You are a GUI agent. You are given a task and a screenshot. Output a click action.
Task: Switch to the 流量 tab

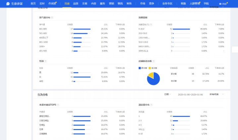(x=67, y=3)
